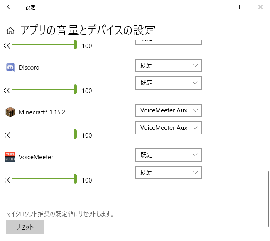Maximize the Settings window
270x241 pixels.
(x=241, y=7)
